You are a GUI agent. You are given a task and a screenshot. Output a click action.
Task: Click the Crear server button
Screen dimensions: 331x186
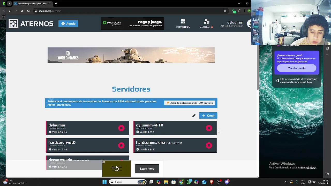tap(208, 115)
